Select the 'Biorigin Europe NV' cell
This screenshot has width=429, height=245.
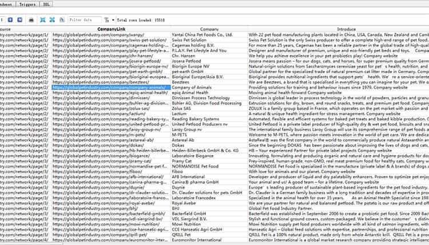(209, 66)
